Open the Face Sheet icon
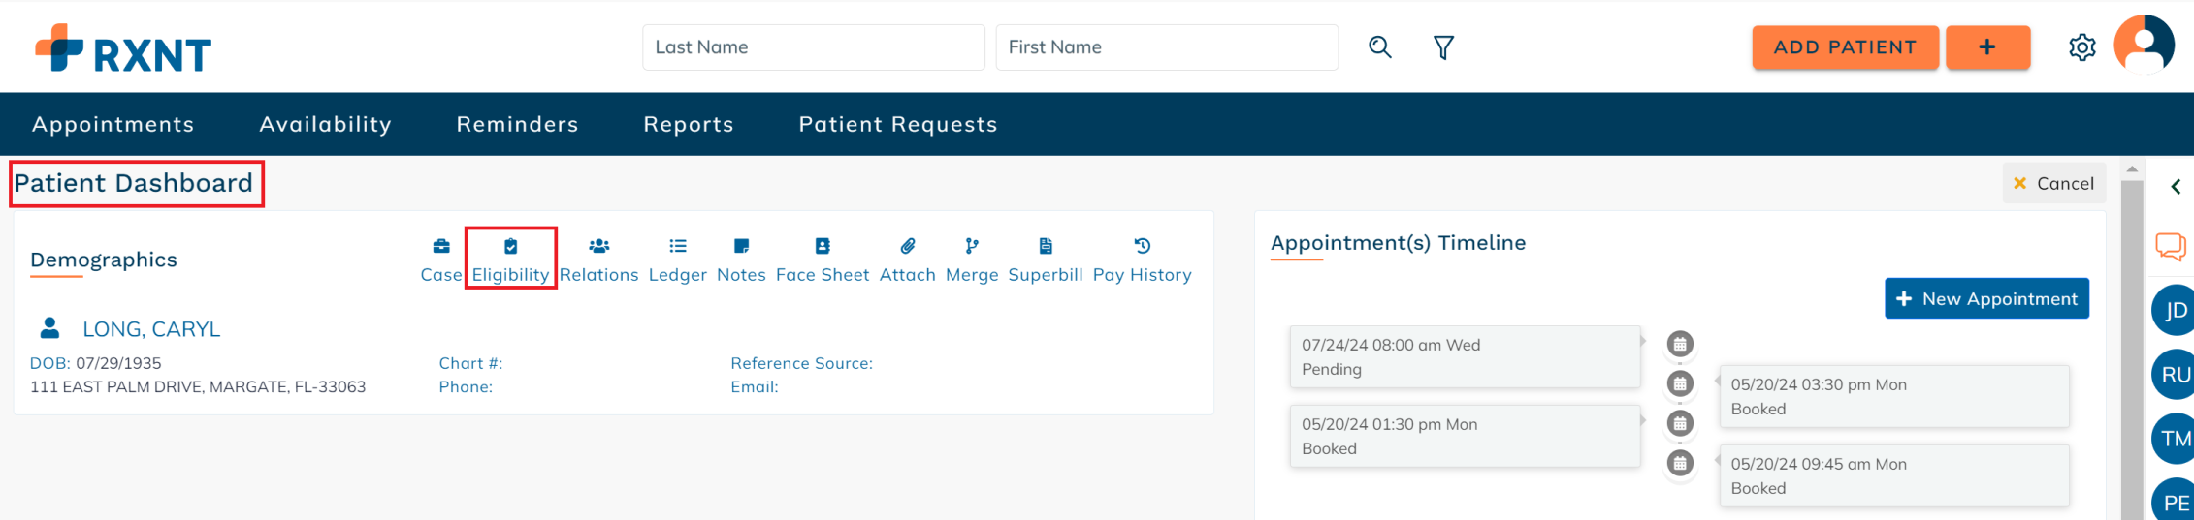Viewport: 2194px width, 520px height. click(x=823, y=246)
